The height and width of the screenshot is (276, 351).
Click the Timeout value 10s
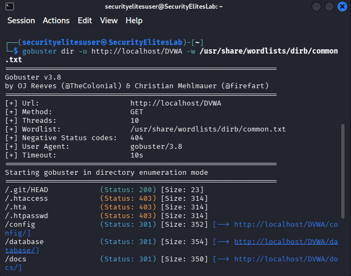[136, 155]
